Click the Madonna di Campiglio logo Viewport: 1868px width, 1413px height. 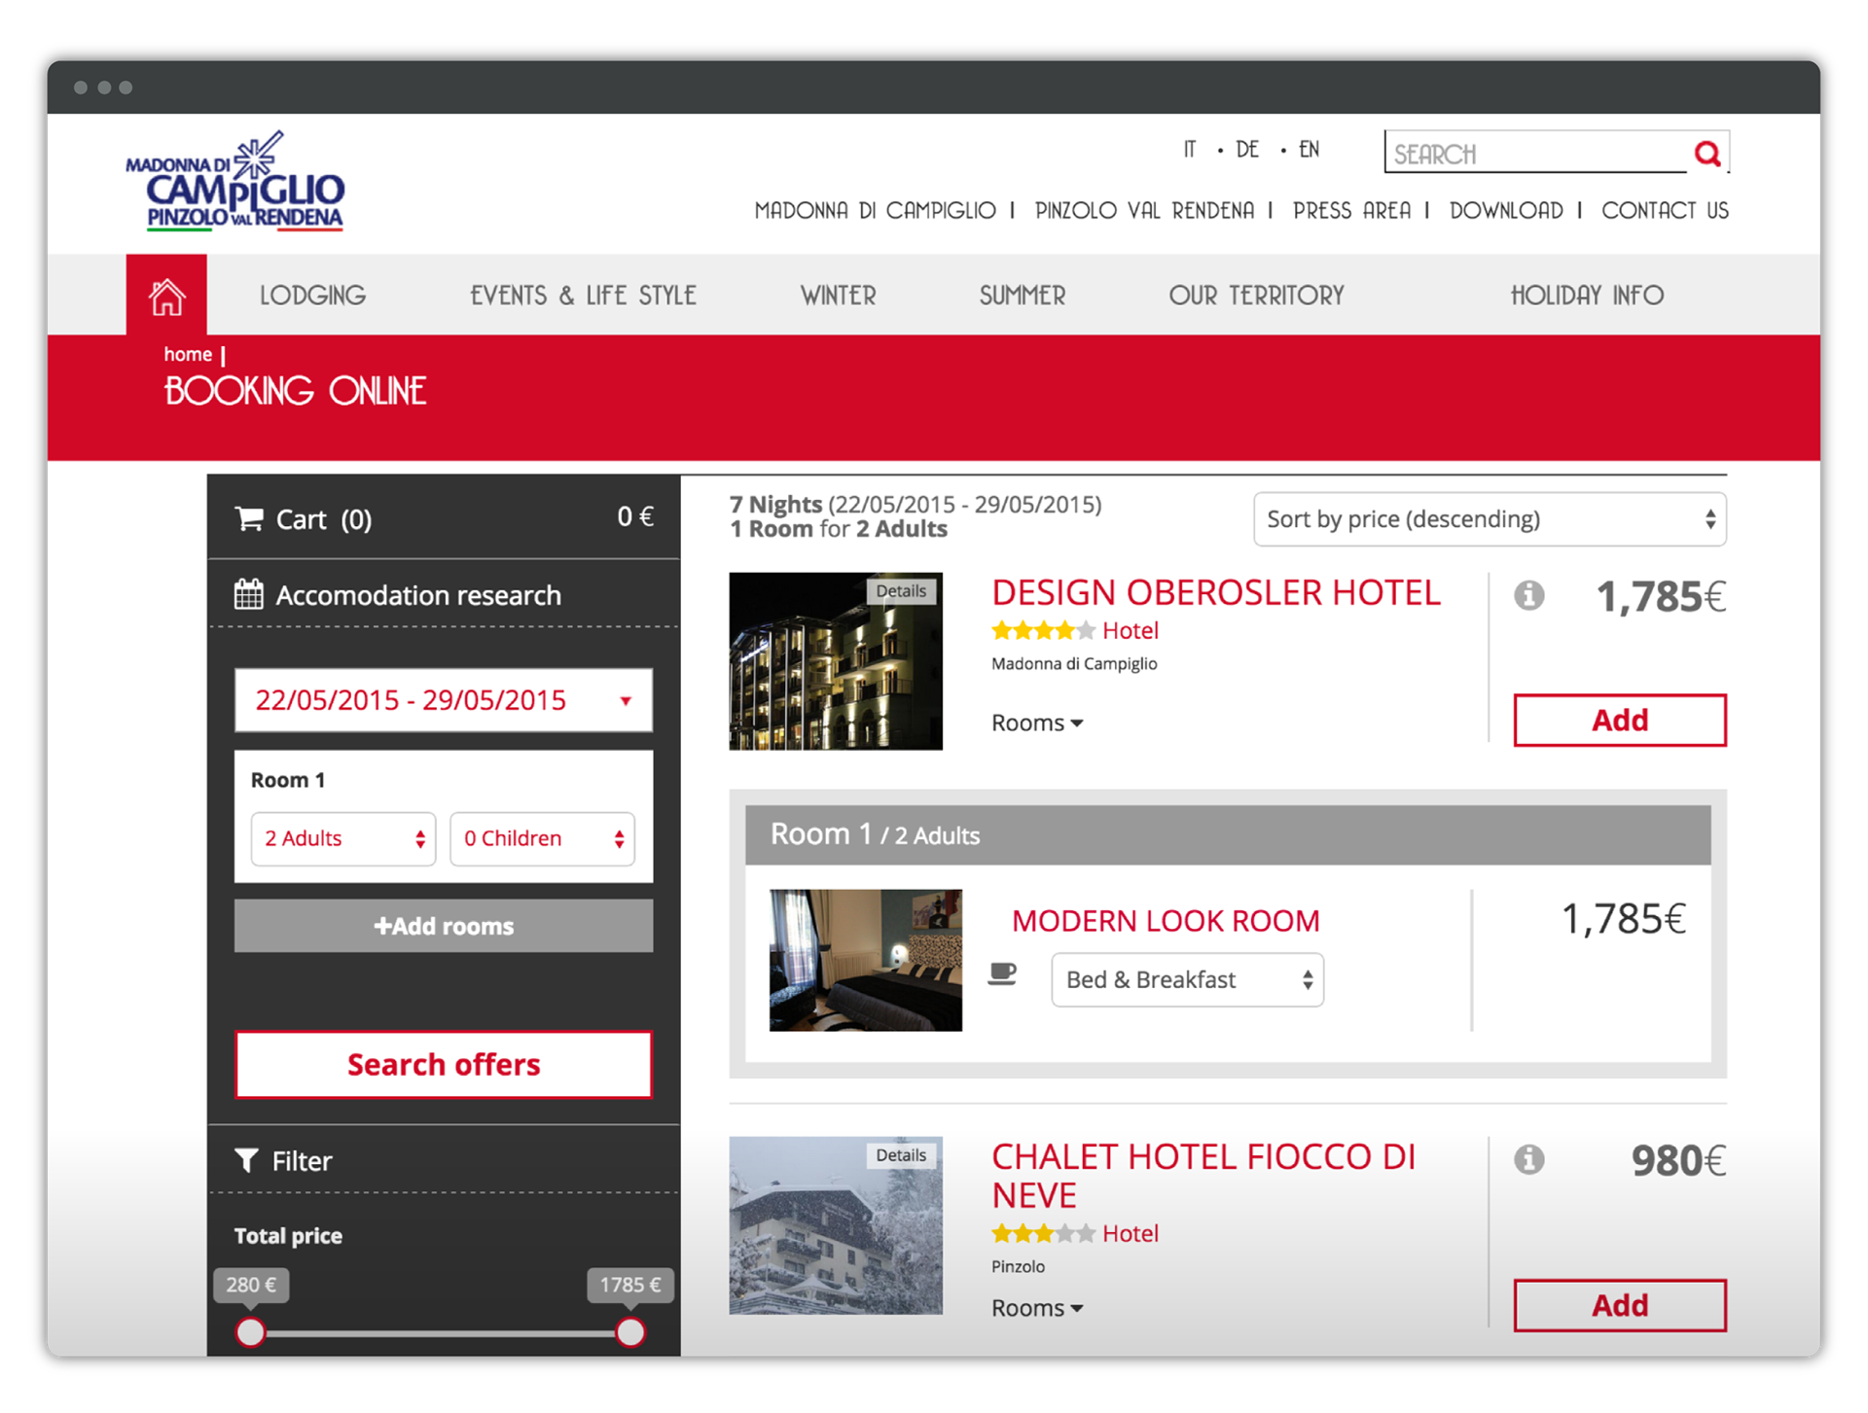(x=235, y=182)
